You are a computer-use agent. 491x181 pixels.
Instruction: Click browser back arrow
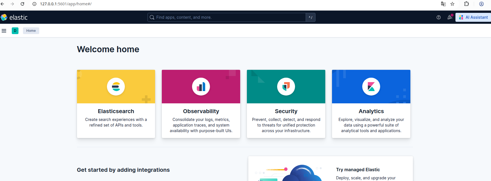tap(3, 4)
